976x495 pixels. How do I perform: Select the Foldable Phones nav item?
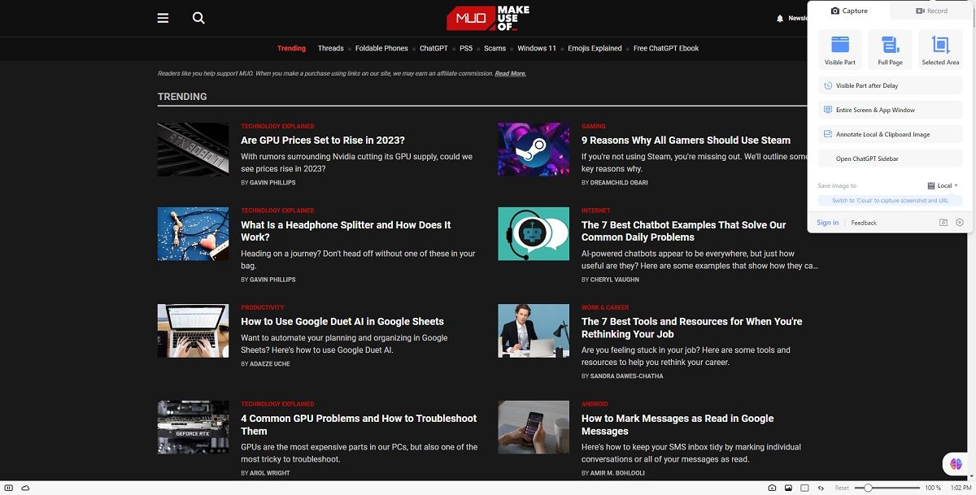(x=381, y=48)
